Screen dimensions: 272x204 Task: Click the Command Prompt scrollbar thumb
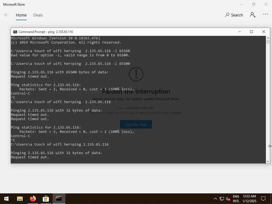point(268,42)
